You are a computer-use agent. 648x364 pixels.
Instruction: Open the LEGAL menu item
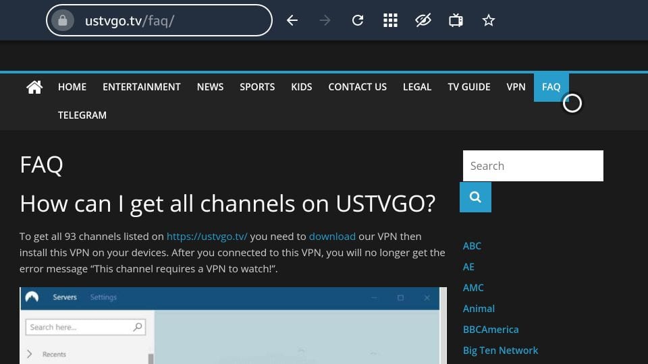coord(417,87)
